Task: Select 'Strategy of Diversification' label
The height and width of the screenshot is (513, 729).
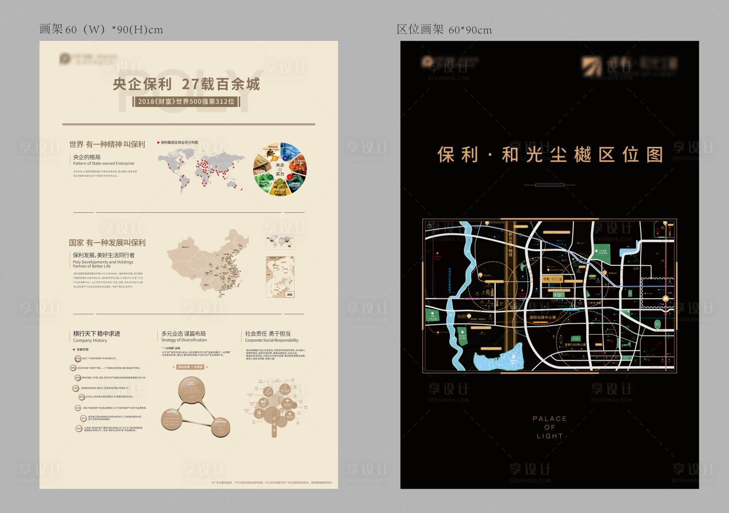Action: click(x=184, y=340)
